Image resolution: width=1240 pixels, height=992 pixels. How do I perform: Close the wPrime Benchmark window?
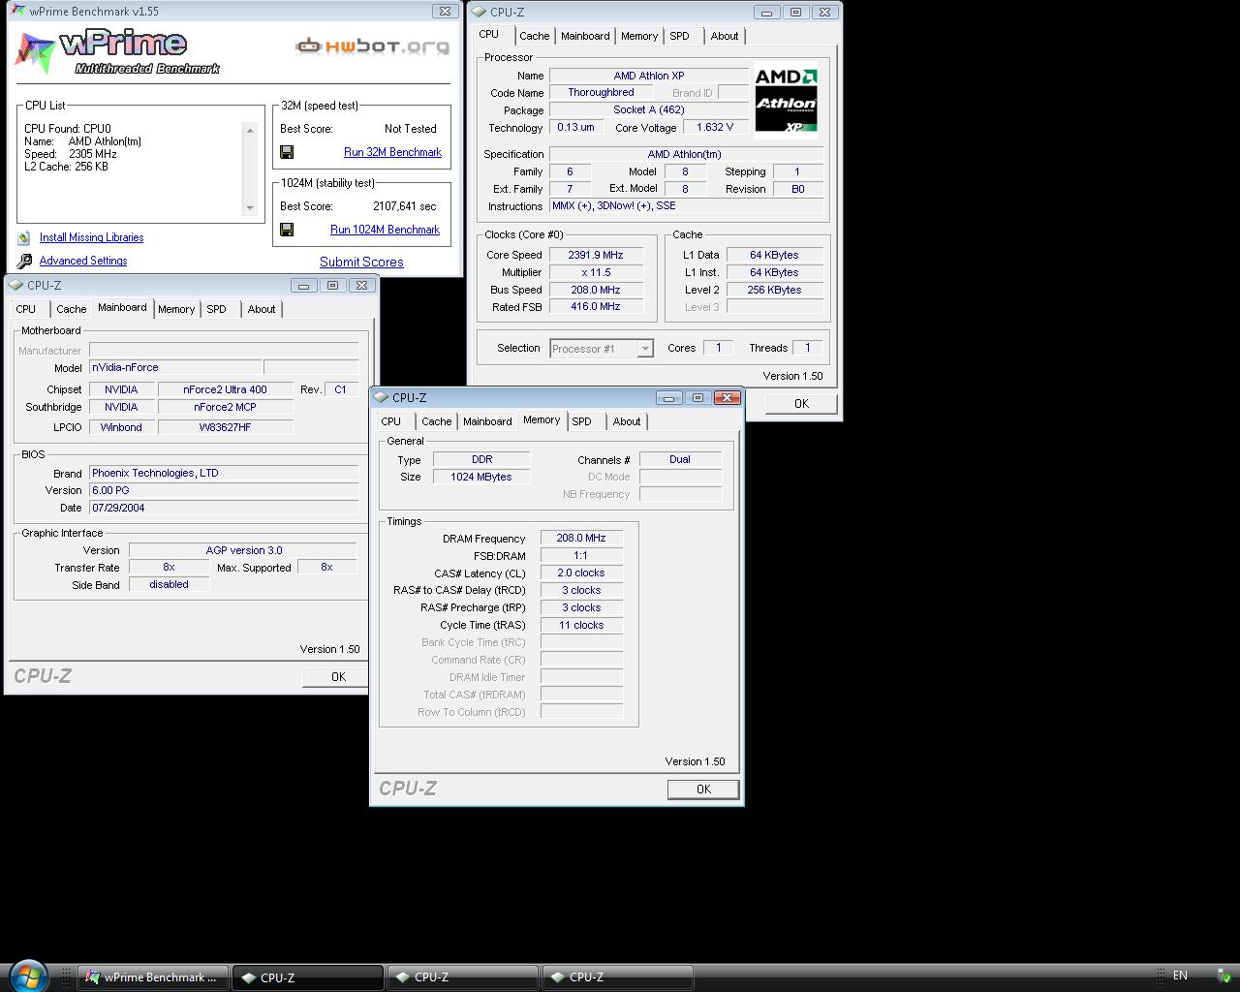tap(445, 12)
